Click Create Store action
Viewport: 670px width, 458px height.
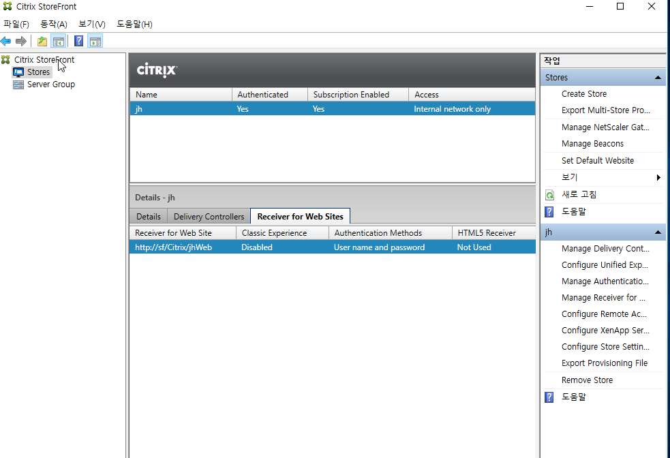(x=583, y=94)
